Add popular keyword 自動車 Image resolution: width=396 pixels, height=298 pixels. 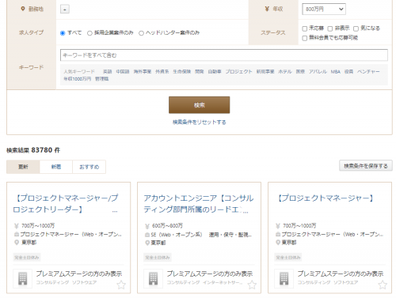click(x=215, y=72)
